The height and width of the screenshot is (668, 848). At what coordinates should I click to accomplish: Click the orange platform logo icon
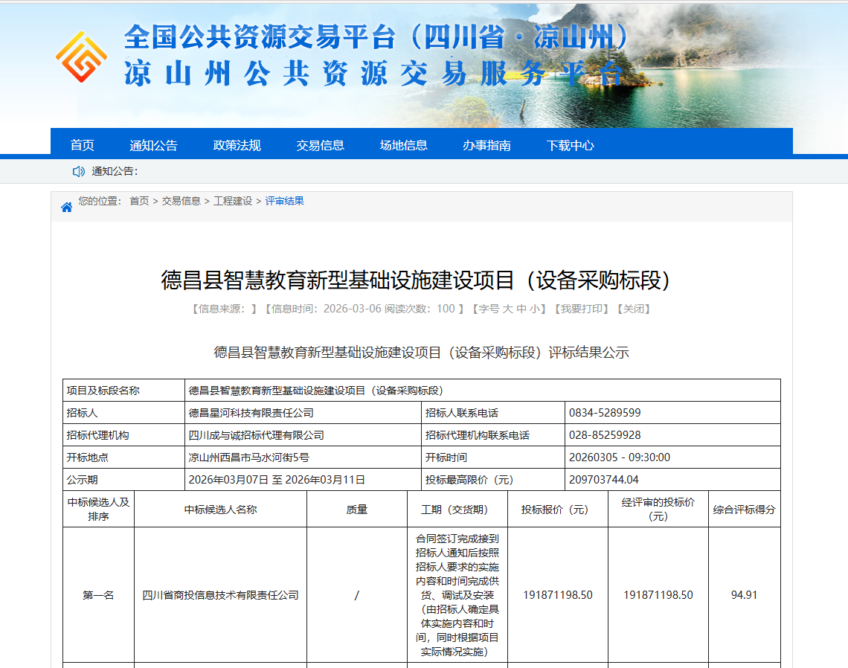pyautogui.click(x=81, y=57)
